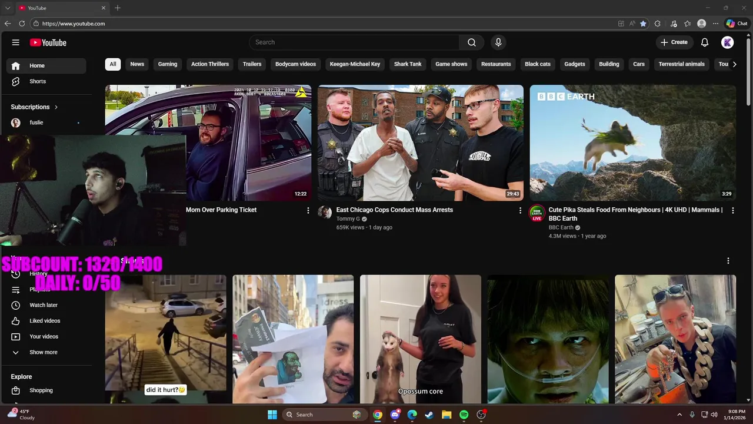Open Copilot Chat in the browser
Screen dimensions: 753x424
[x=737, y=24]
